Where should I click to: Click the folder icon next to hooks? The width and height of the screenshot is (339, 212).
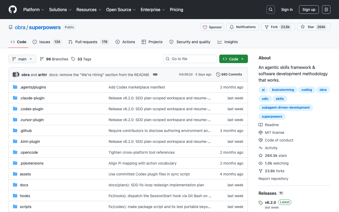click(15, 196)
